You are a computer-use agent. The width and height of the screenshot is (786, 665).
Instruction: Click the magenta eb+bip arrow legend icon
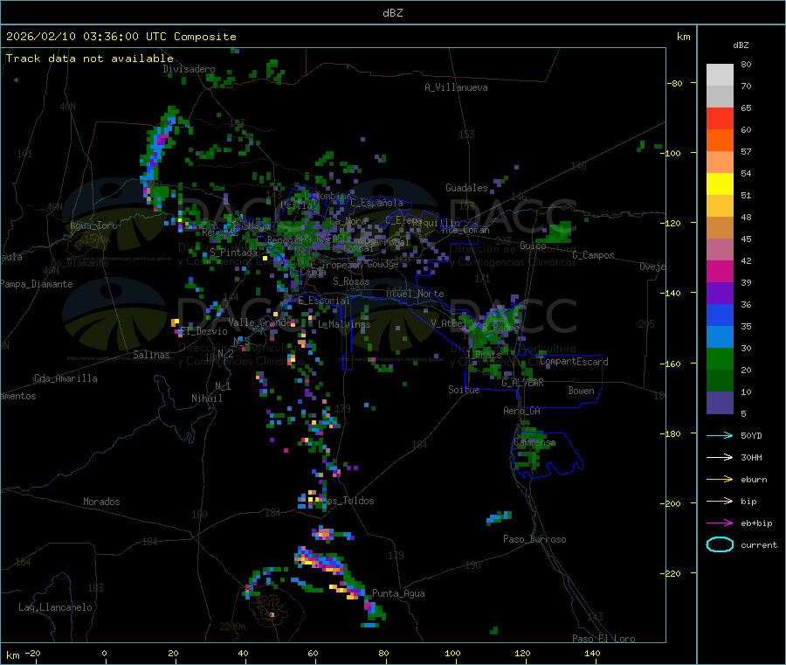(720, 523)
